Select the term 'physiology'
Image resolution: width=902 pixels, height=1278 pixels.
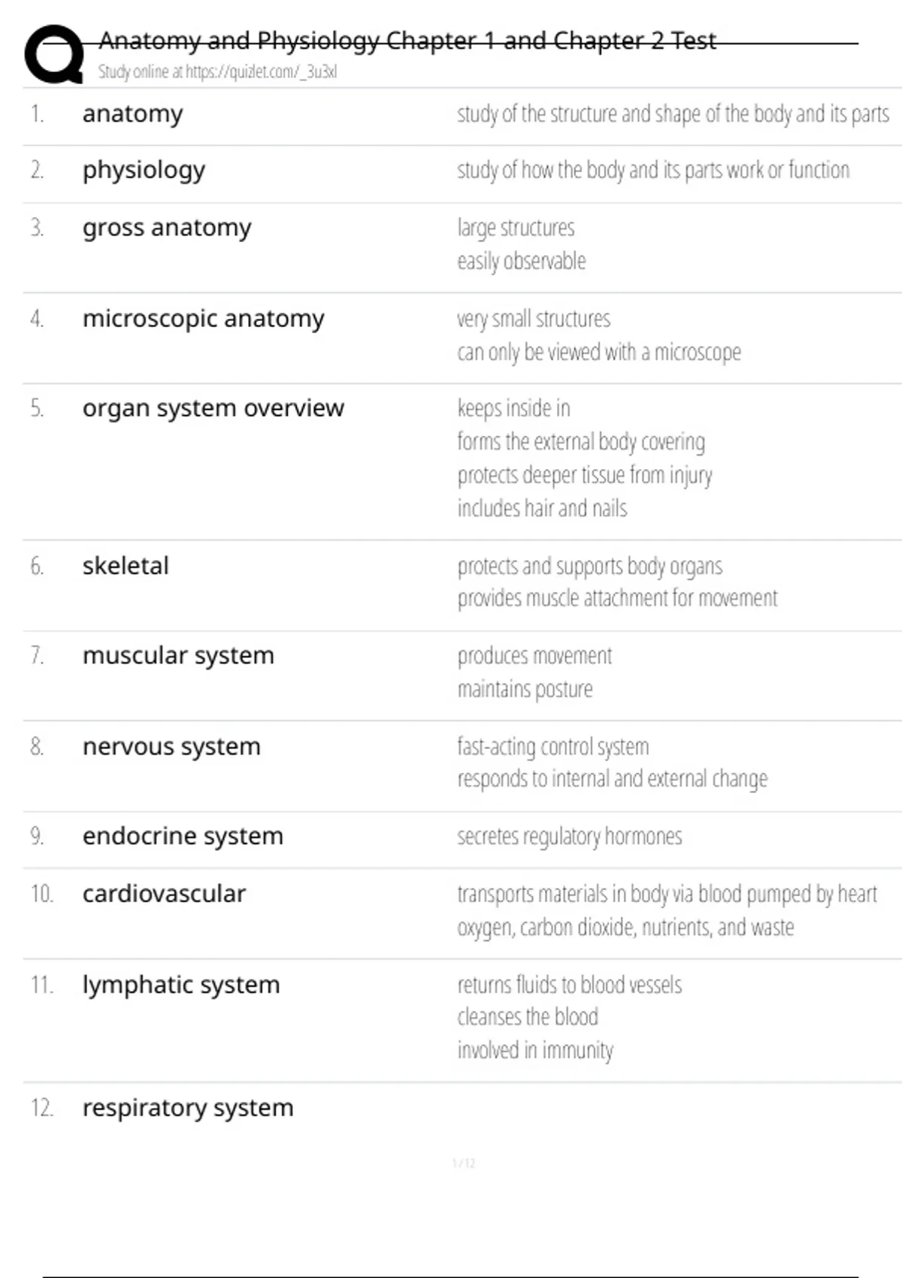144,171
